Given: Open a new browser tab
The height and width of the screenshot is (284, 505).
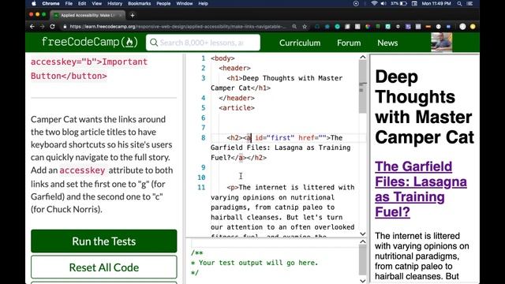Looking at the screenshot, I should click(133, 15).
